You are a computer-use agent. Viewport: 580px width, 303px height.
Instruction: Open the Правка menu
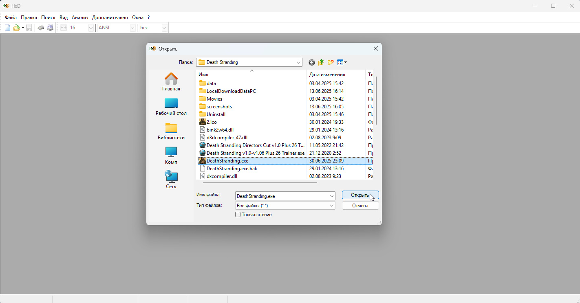29,18
